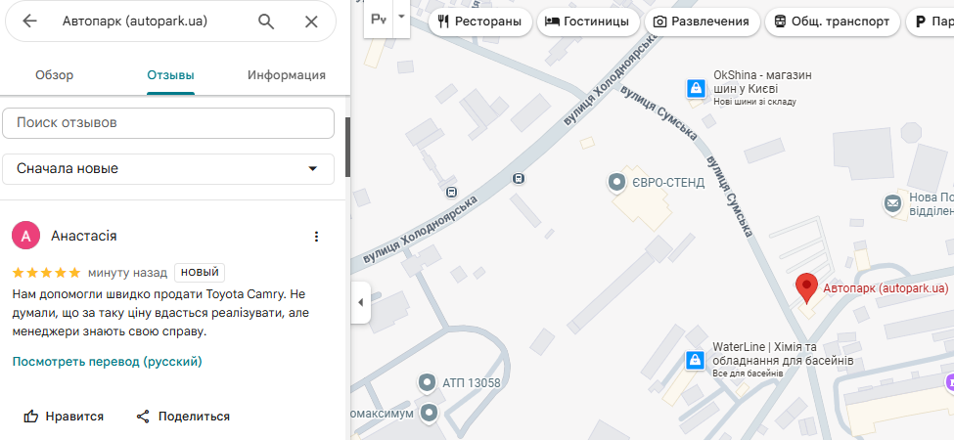Clear the search with the X icon
Image resolution: width=954 pixels, height=440 pixels.
[311, 22]
